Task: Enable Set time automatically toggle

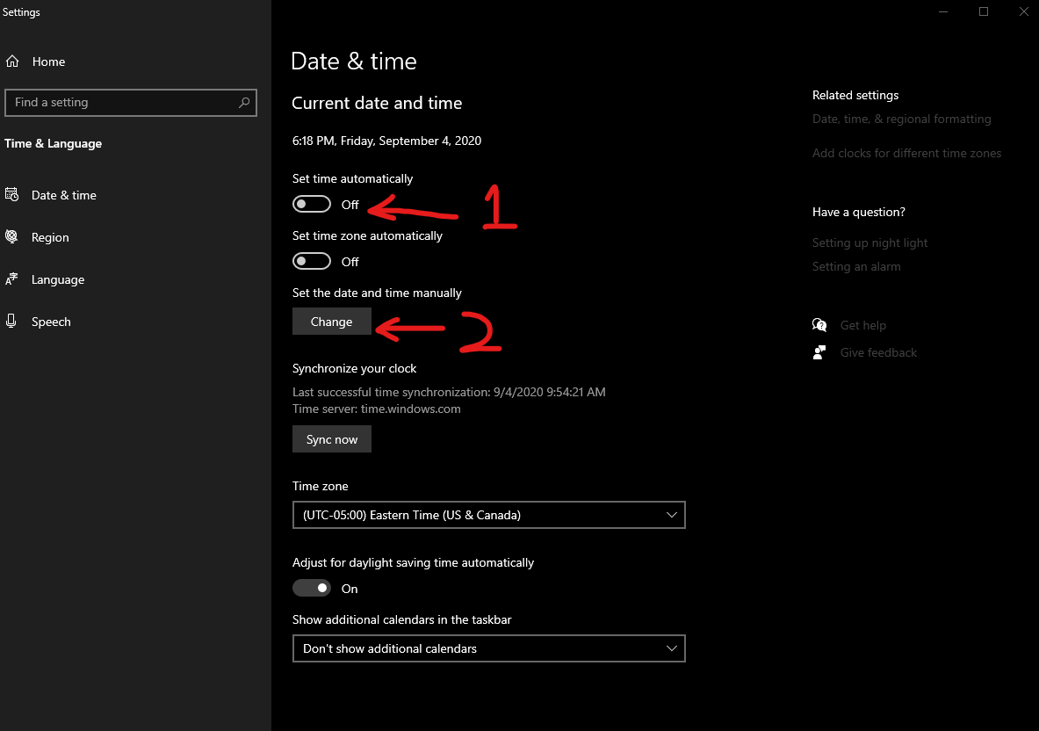Action: 312,205
